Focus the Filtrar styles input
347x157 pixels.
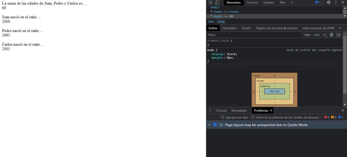(254, 35)
